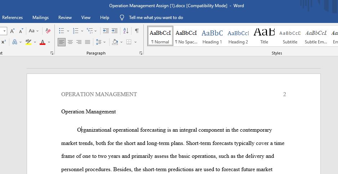
Task: Increase font size with grow font icon
Action: 12,31
